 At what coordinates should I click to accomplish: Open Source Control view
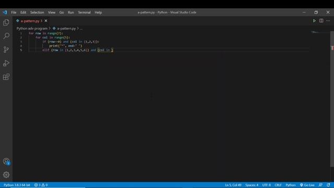(6, 50)
